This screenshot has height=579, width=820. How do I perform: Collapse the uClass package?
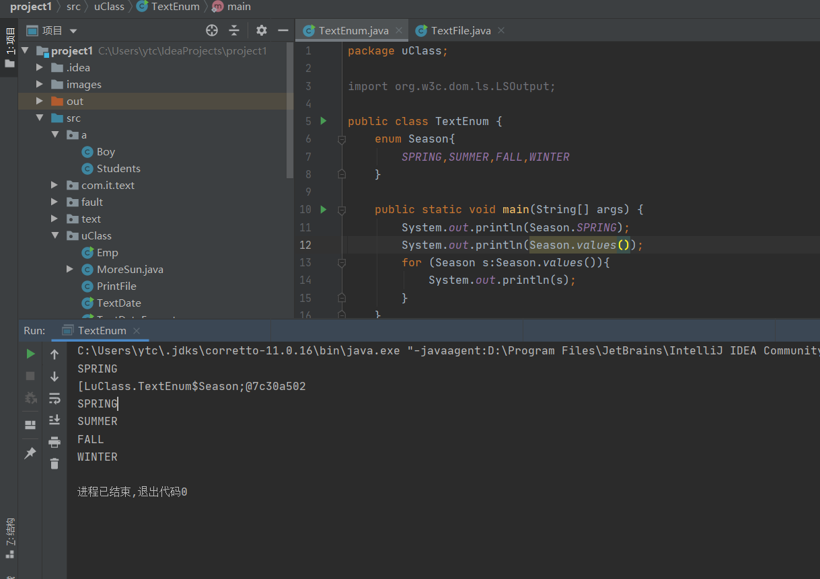pos(54,235)
